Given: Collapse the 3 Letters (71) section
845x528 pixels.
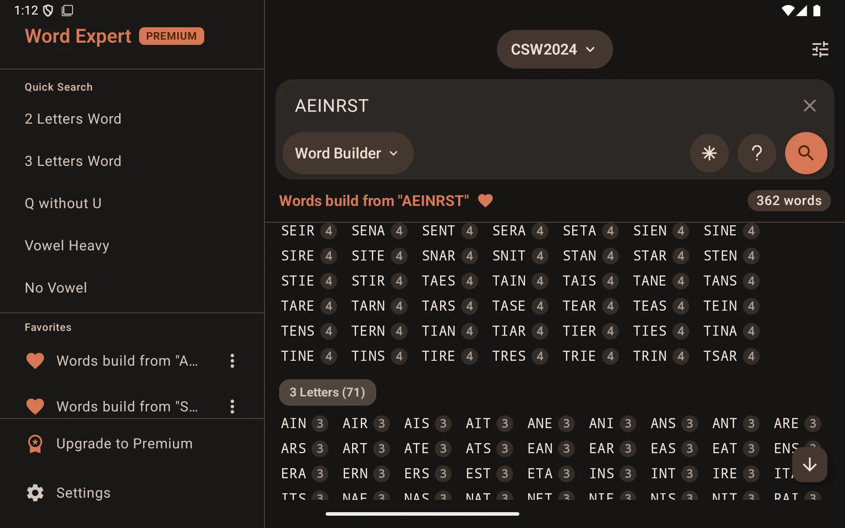Looking at the screenshot, I should [x=327, y=392].
